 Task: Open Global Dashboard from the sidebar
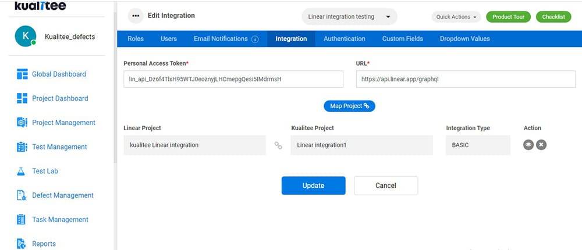59,74
